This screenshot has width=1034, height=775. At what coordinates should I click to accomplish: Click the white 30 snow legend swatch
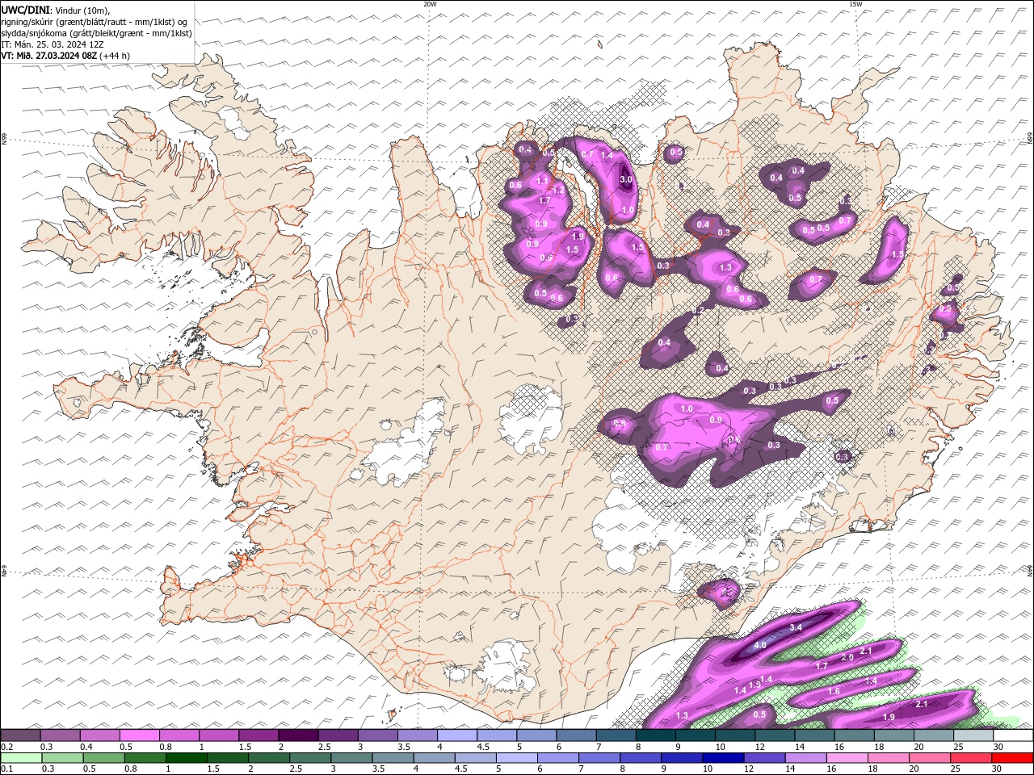1013,735
